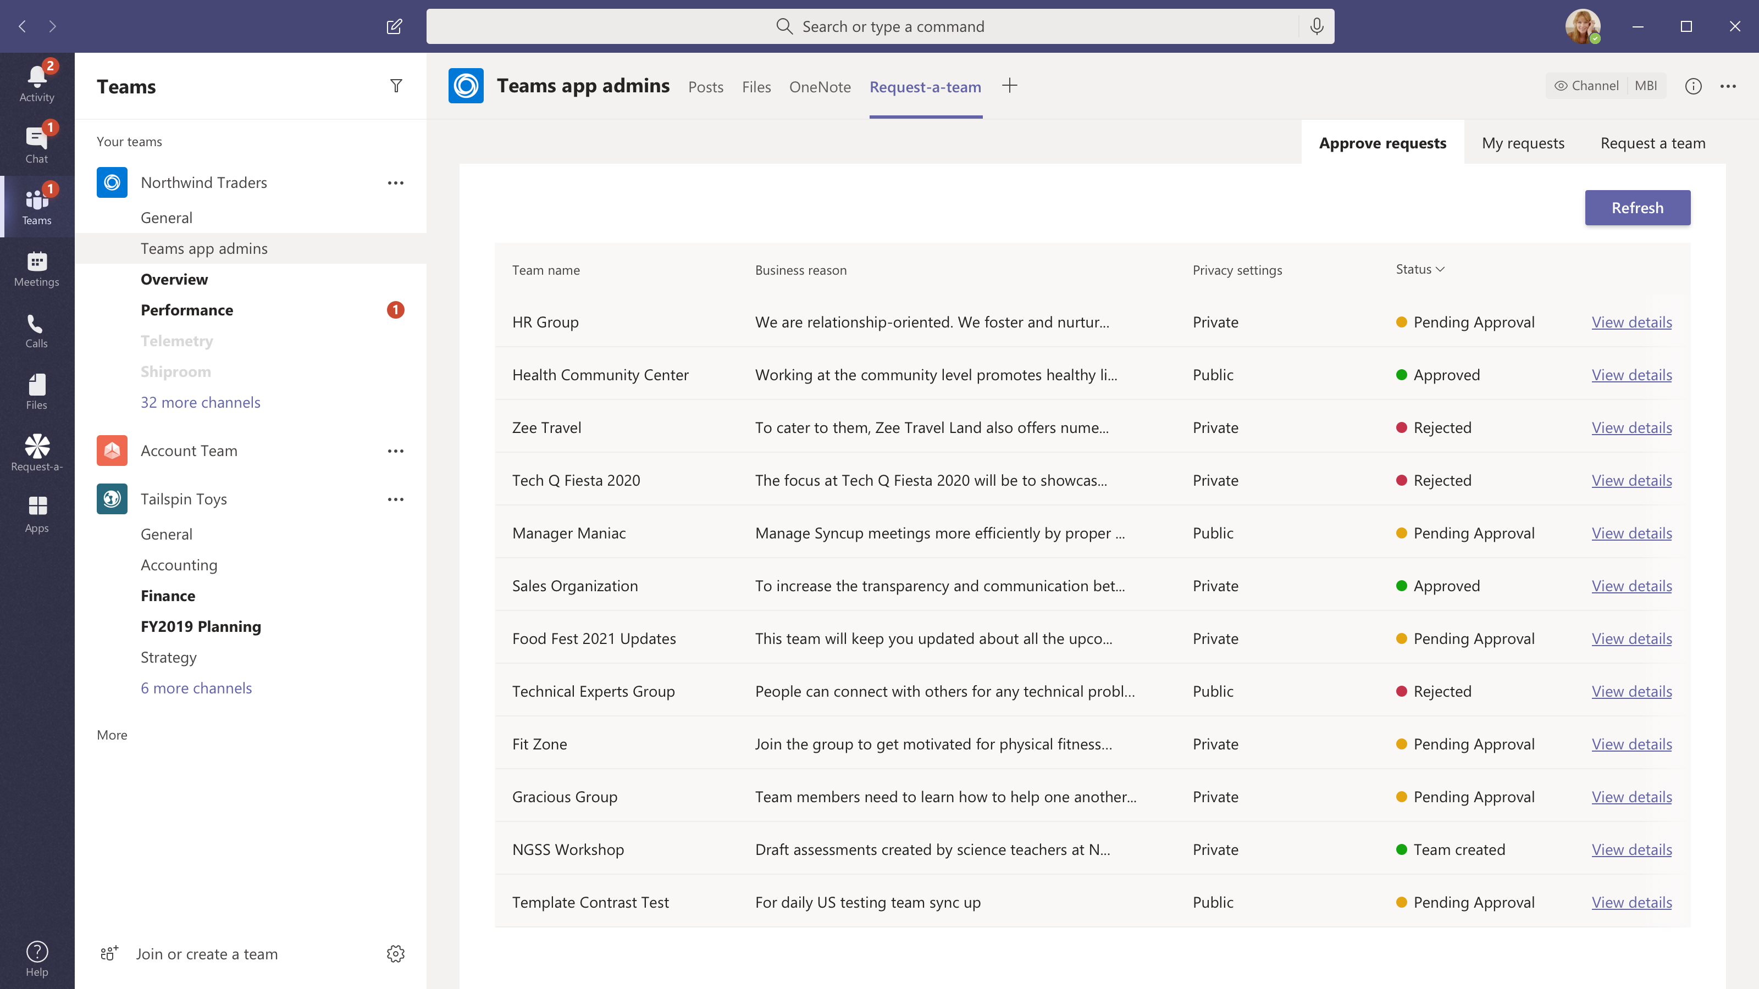The width and height of the screenshot is (1759, 989).
Task: View details for Zee Travel request
Action: [x=1631, y=427]
